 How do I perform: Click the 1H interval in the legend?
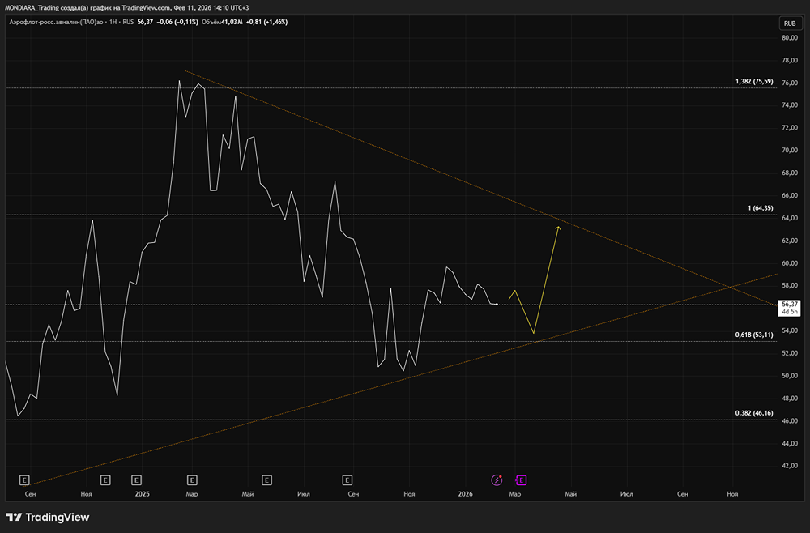point(113,22)
